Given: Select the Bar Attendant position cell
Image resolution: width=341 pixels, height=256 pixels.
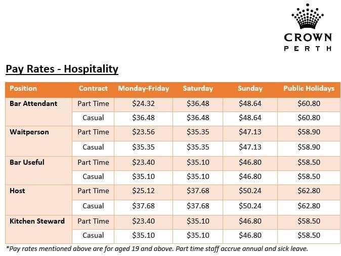Looking at the screenshot, I should (x=33, y=103).
